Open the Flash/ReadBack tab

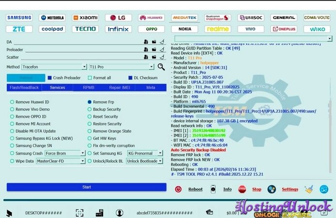pos(24,88)
